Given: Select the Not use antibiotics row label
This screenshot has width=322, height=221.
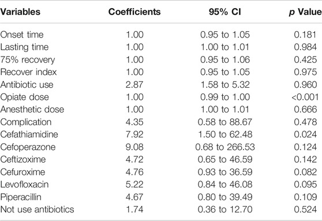Looking at the screenshot, I should 37,209.
